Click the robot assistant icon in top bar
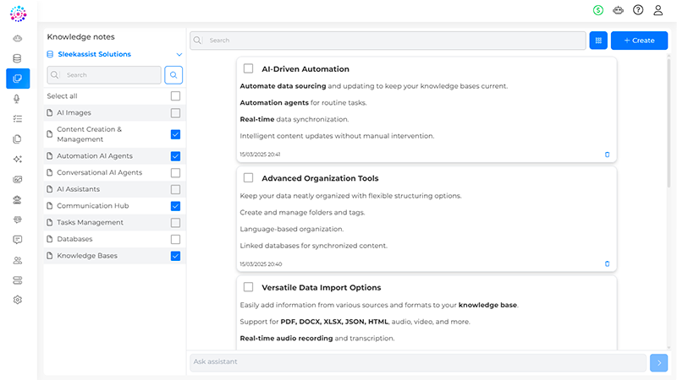The width and height of the screenshot is (677, 380). click(619, 10)
